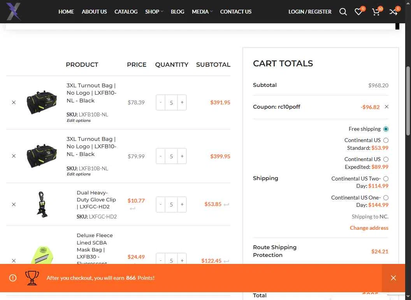Image resolution: width=411 pixels, height=300 pixels.
Task: Click the X logo in header
Action: (13, 12)
